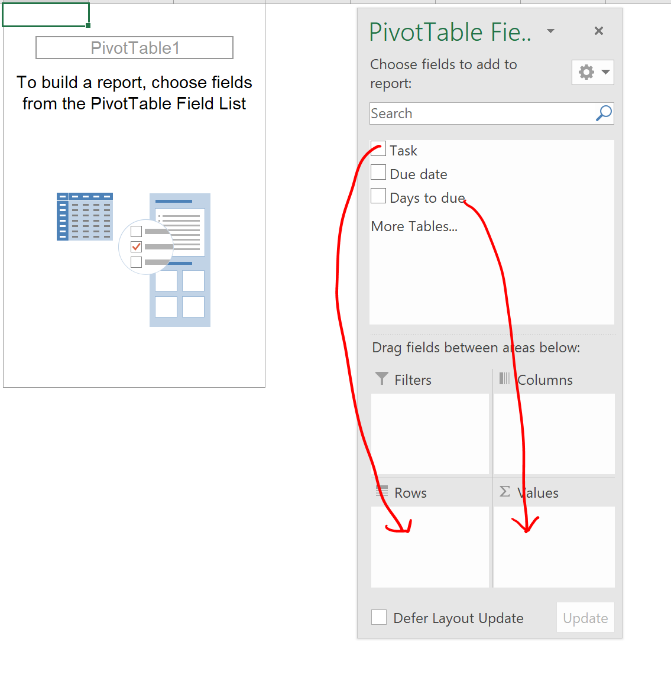Enable the Due date field checkbox
671x678 pixels.
(x=378, y=173)
